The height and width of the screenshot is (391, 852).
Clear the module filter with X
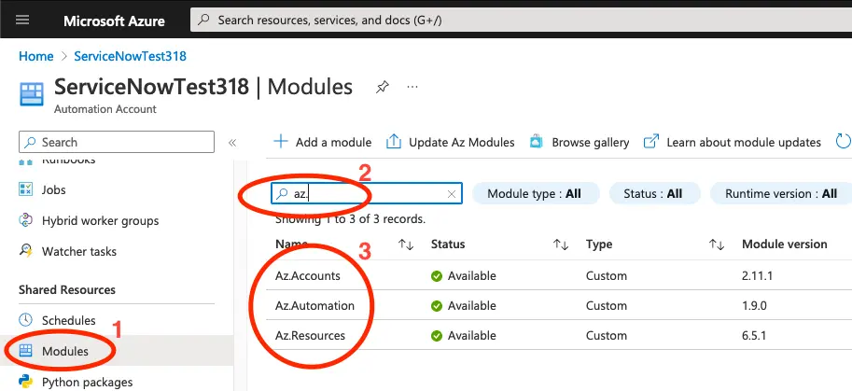click(452, 194)
